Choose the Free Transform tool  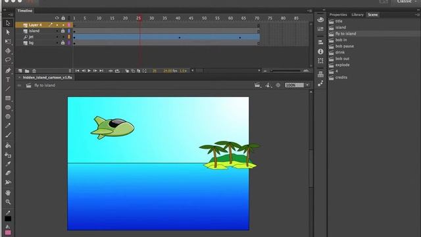[x=8, y=41]
